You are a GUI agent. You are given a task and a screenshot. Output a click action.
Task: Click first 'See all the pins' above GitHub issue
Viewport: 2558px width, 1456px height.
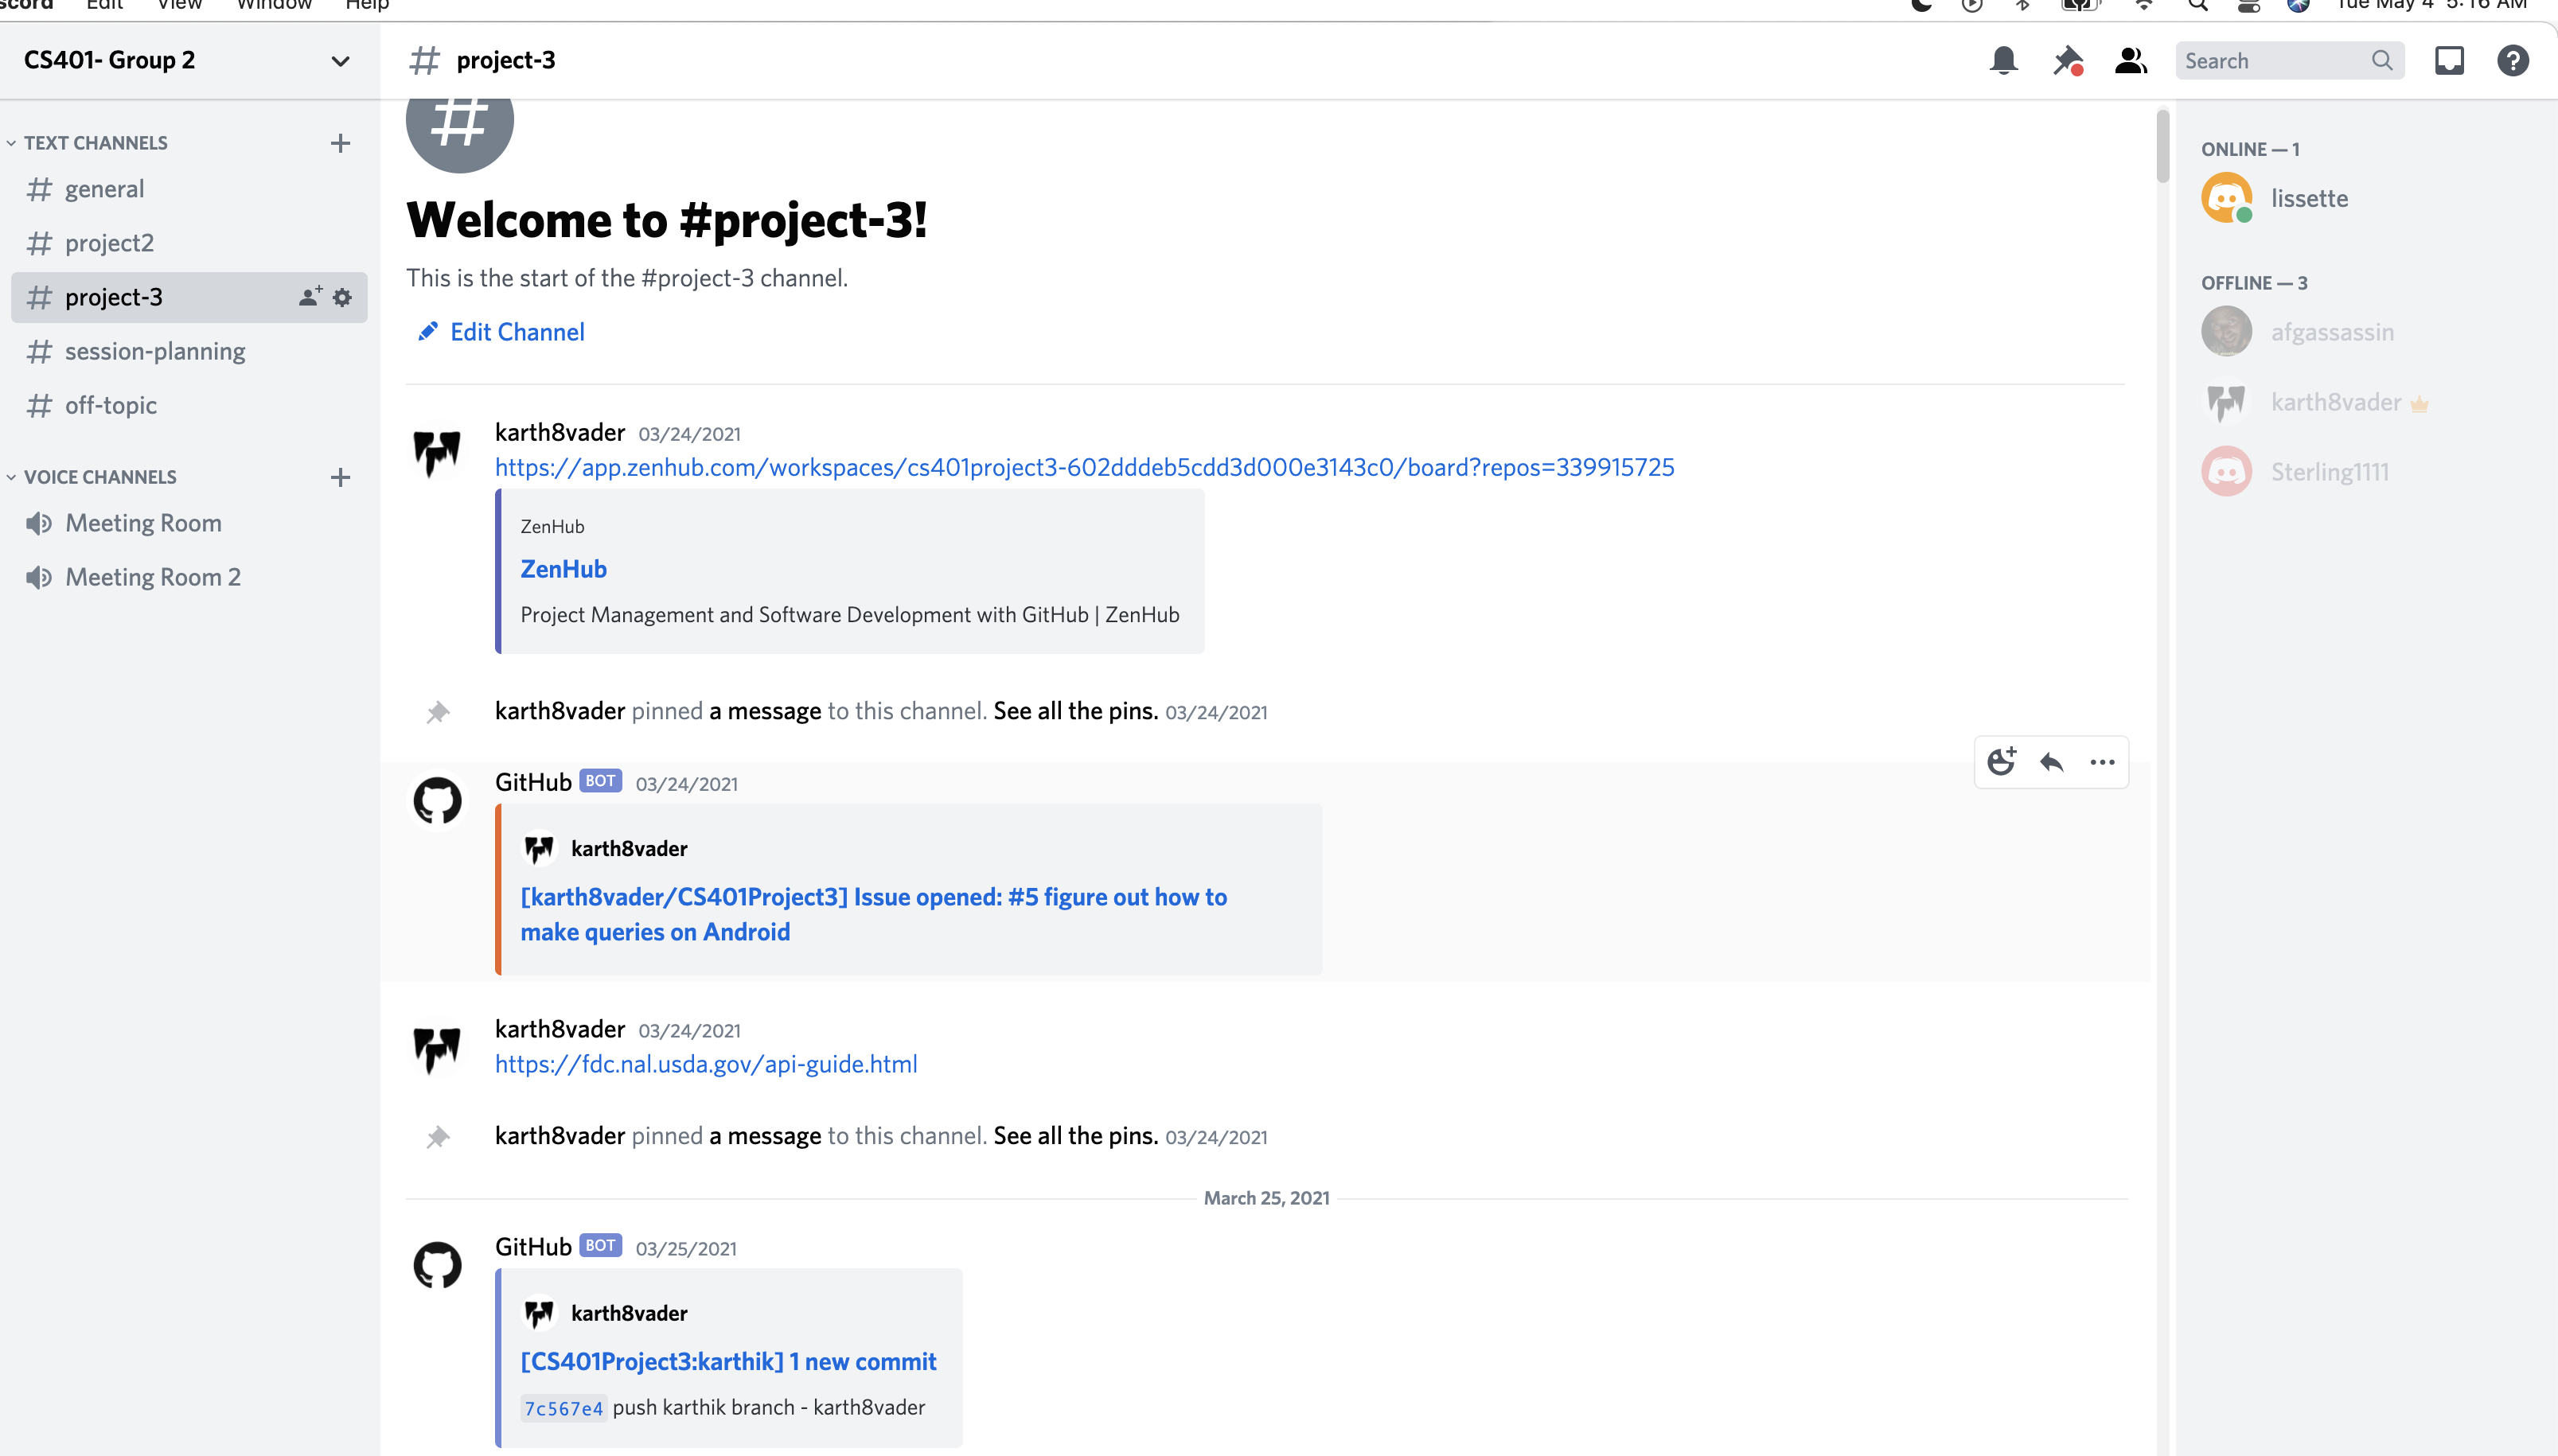1075,711
